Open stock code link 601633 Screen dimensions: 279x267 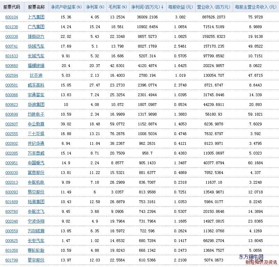click(x=11, y=56)
